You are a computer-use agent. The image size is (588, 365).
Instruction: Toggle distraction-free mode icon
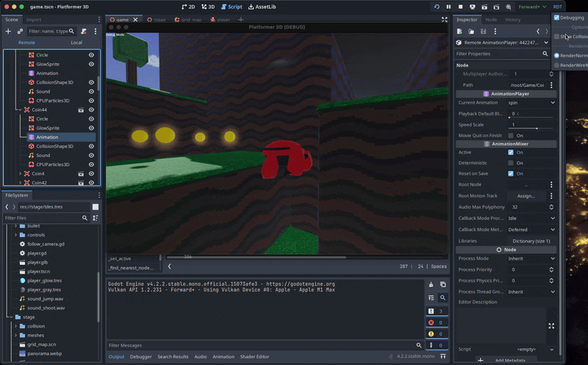click(445, 20)
